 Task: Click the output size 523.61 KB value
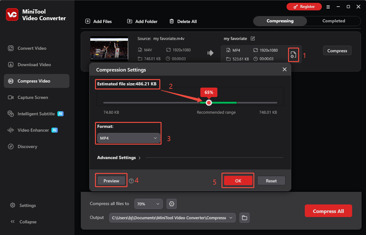241,59
